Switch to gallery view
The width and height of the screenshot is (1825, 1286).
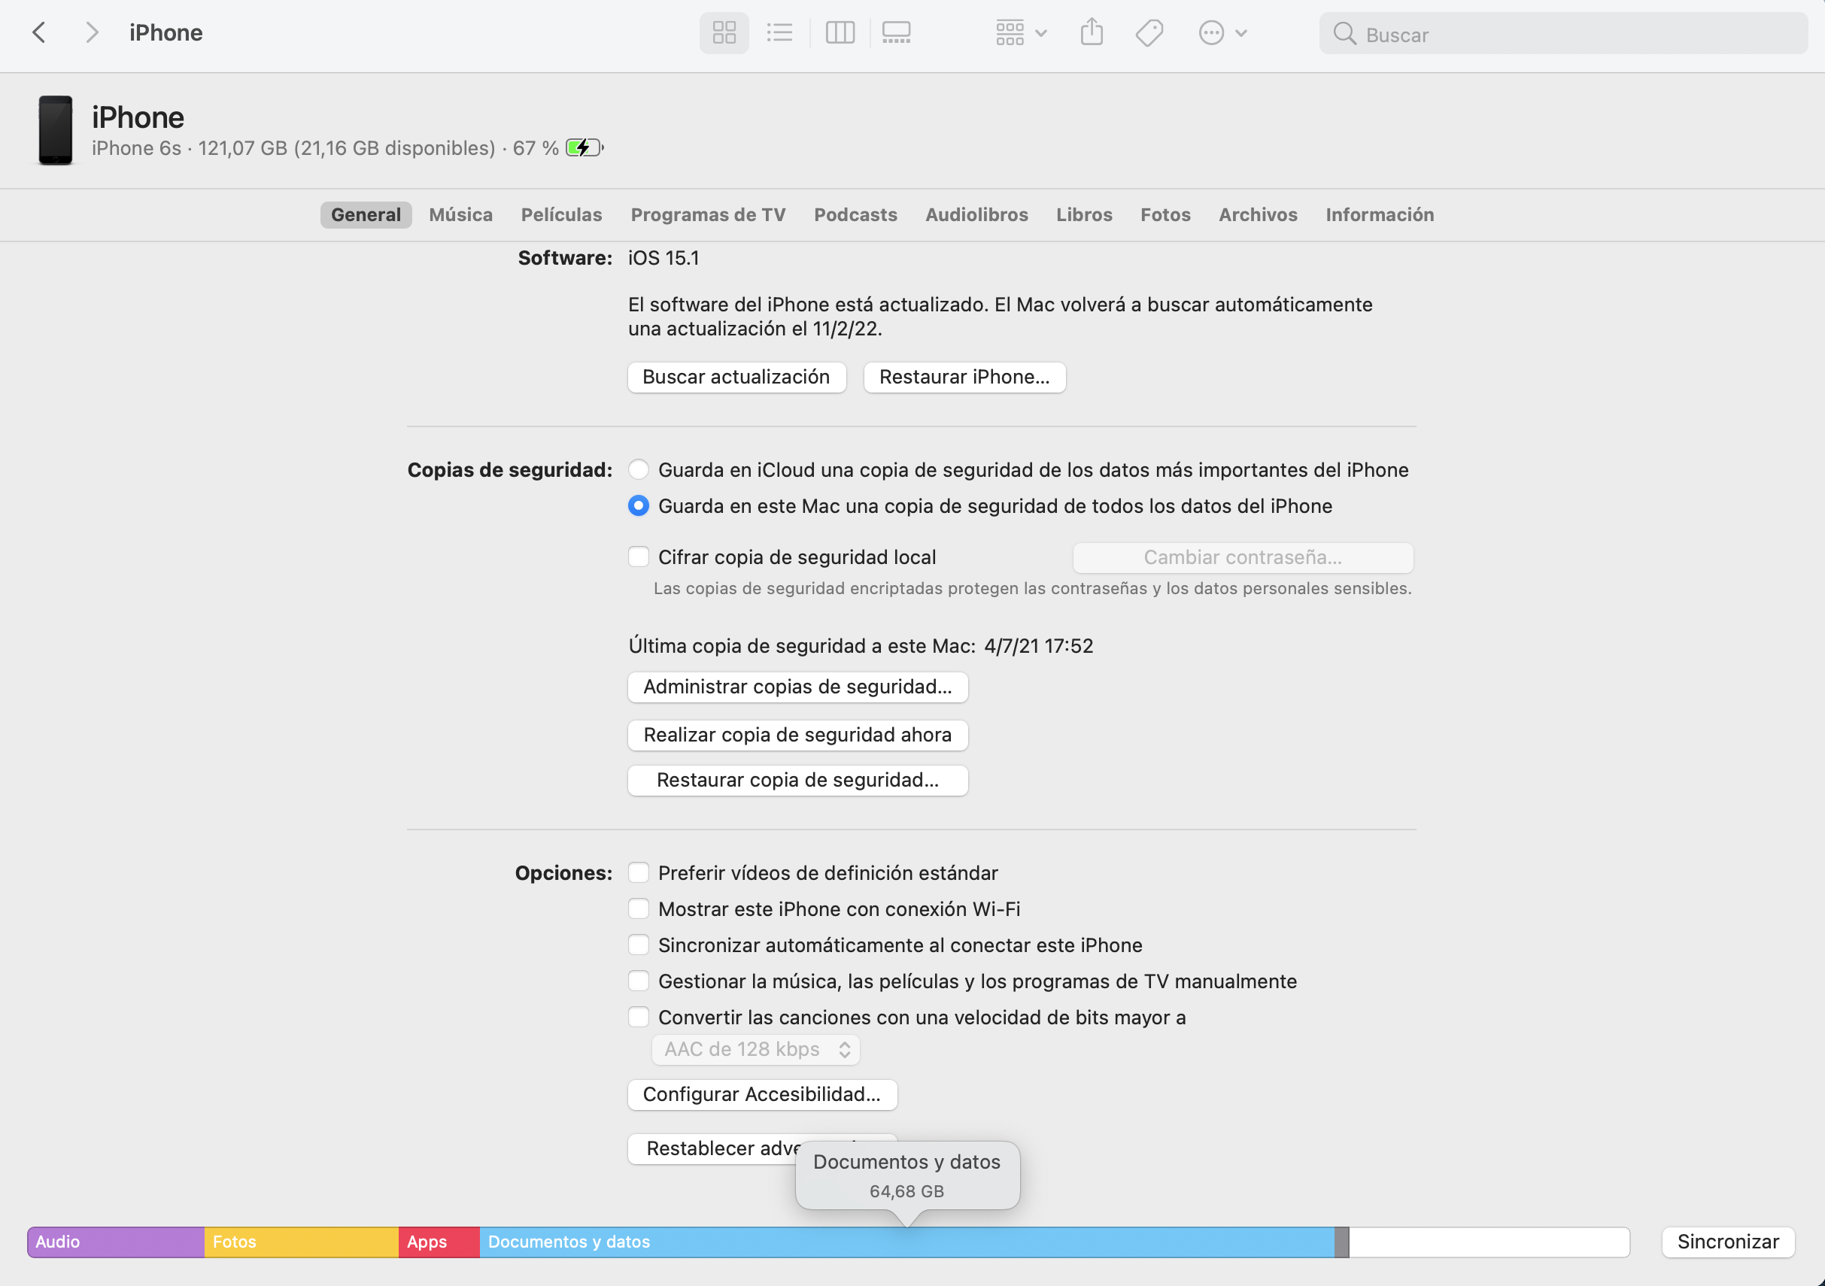tap(896, 32)
